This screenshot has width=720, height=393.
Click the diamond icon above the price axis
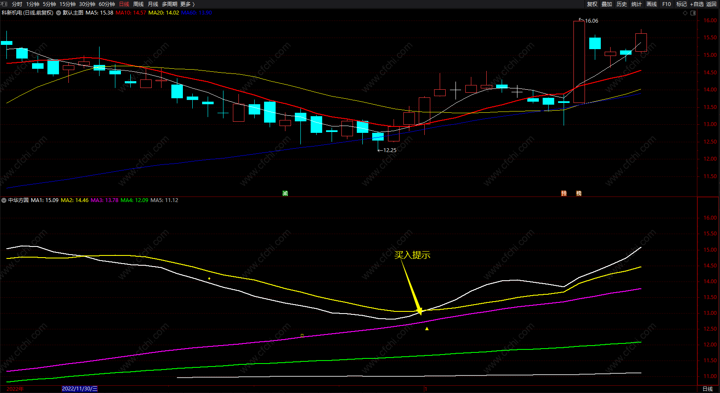(685, 13)
